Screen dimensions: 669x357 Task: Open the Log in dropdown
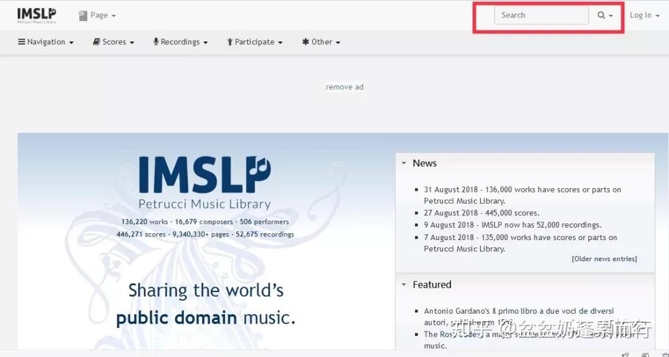644,15
